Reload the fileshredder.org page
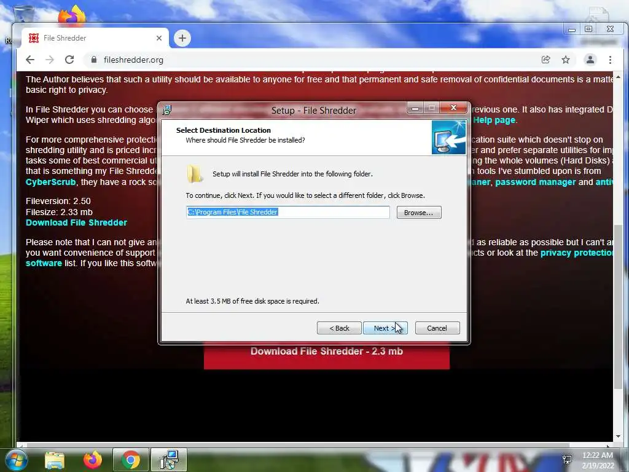Screen dimensions: 629x472 [69, 60]
